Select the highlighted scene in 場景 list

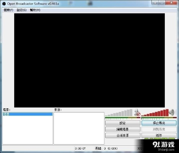[x=28, y=114]
